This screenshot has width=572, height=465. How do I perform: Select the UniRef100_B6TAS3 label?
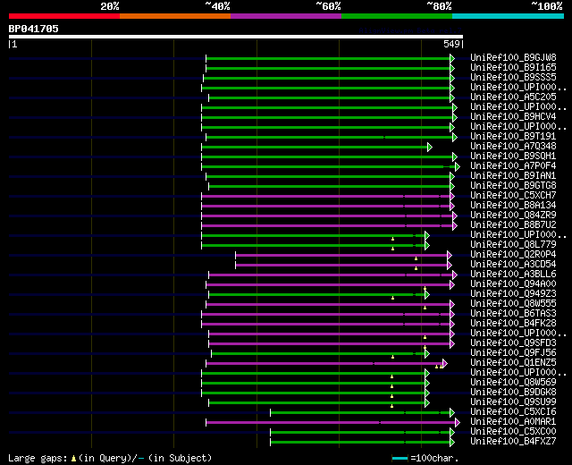click(x=513, y=313)
